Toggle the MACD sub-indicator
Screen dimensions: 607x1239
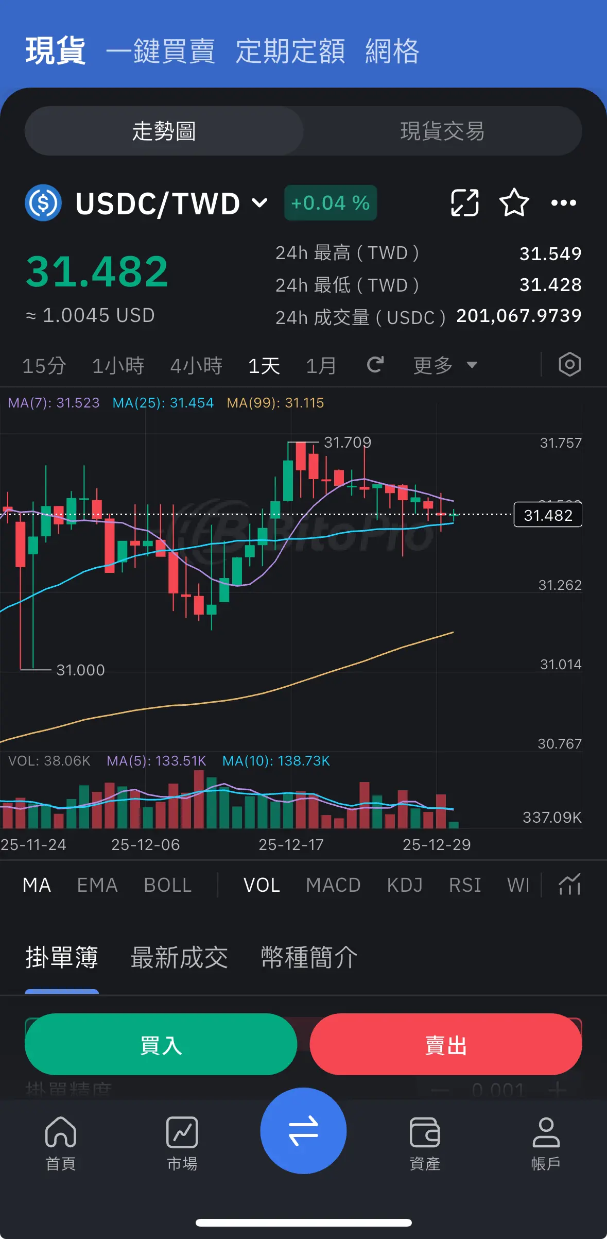click(333, 885)
